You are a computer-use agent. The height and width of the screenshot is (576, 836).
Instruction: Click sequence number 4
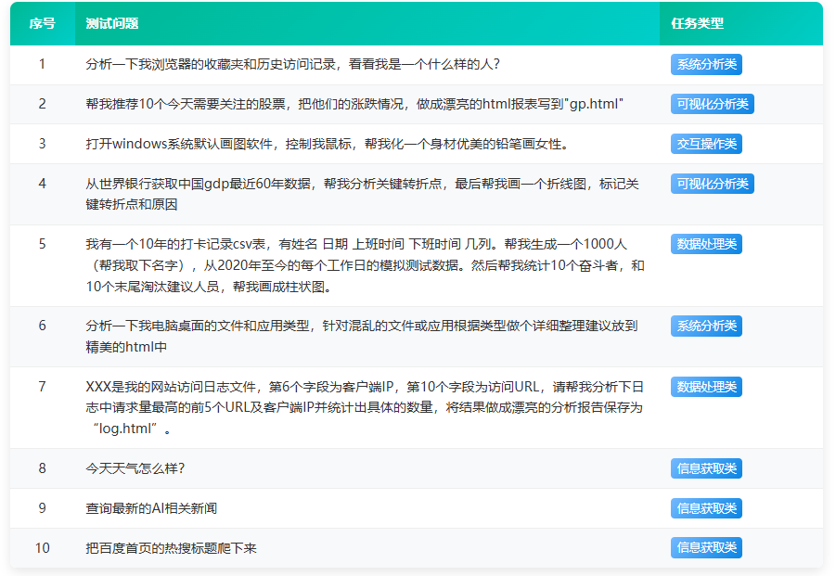[x=42, y=184]
